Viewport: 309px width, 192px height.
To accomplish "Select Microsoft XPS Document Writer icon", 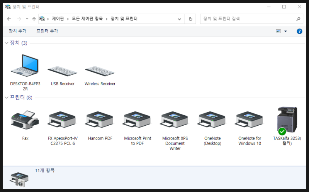I will tap(174, 120).
